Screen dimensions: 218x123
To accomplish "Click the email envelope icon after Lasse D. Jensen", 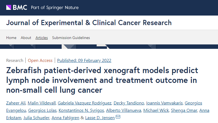I will 118,117.
